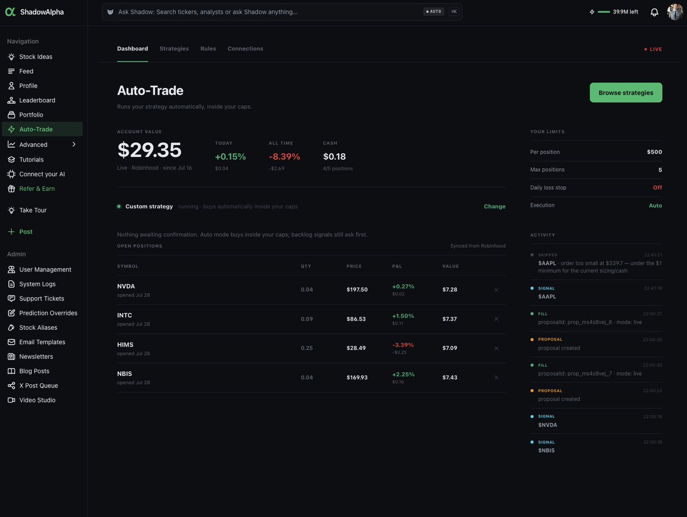Click the ShadowAlpha logo icon
Viewport: 687px width, 517px height.
(x=10, y=11)
